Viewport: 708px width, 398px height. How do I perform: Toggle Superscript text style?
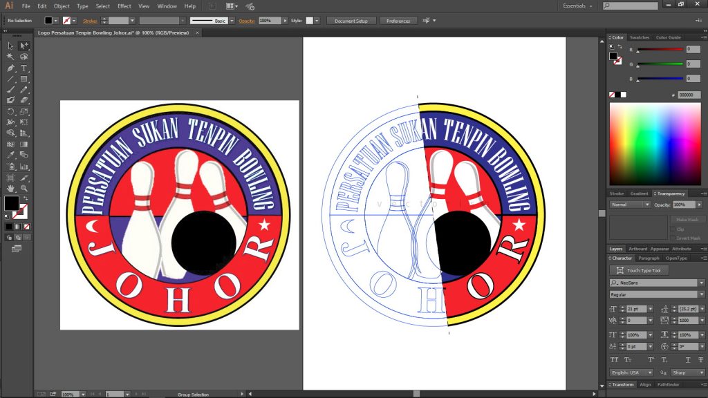pos(651,359)
